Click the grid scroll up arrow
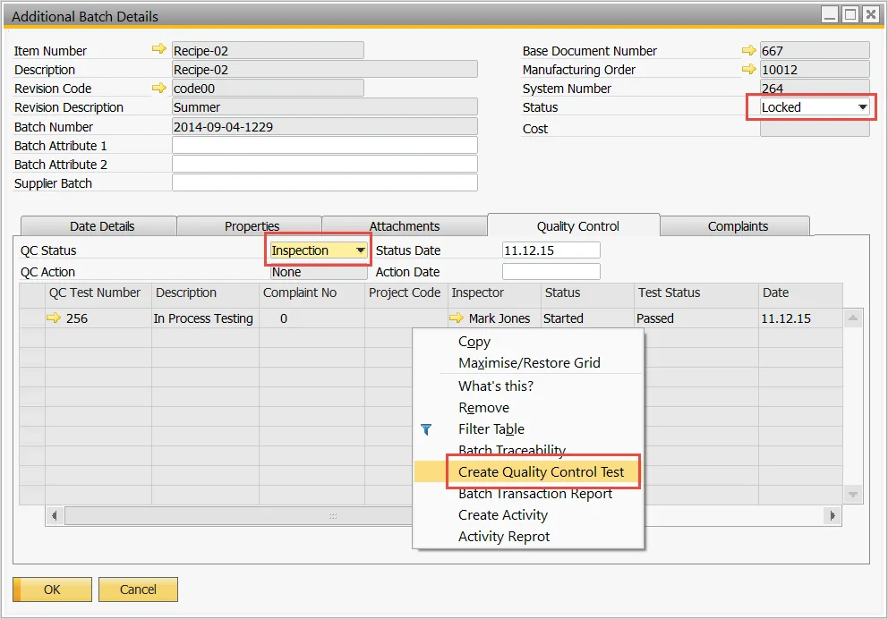The image size is (888, 619). [853, 318]
